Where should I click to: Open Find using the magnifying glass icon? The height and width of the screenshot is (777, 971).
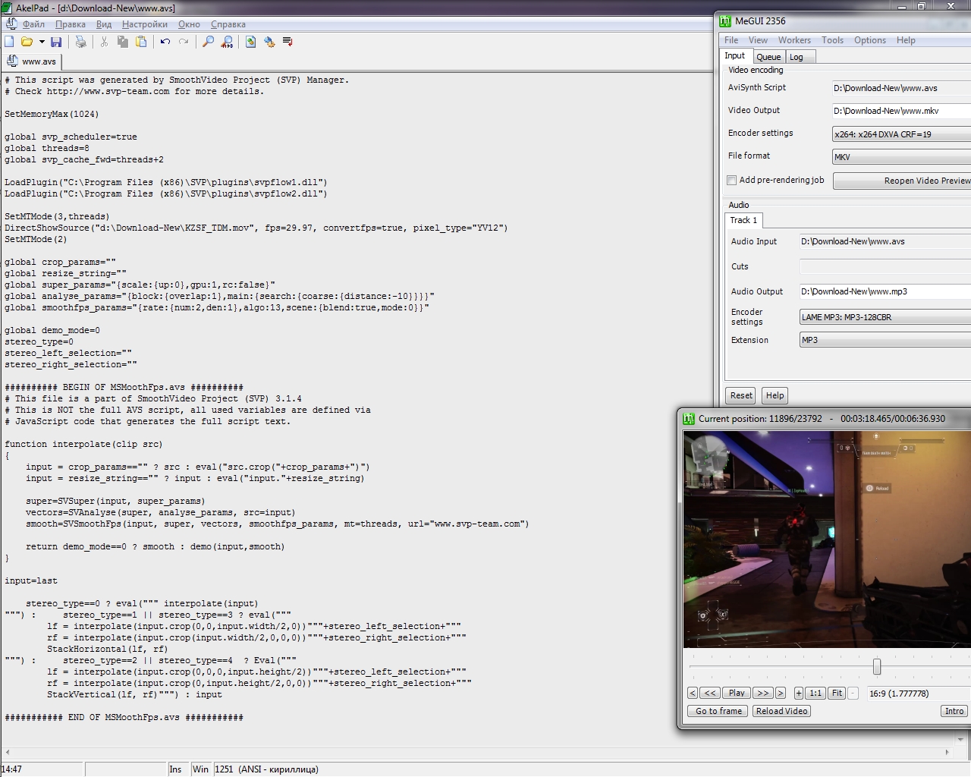pyautogui.click(x=208, y=42)
